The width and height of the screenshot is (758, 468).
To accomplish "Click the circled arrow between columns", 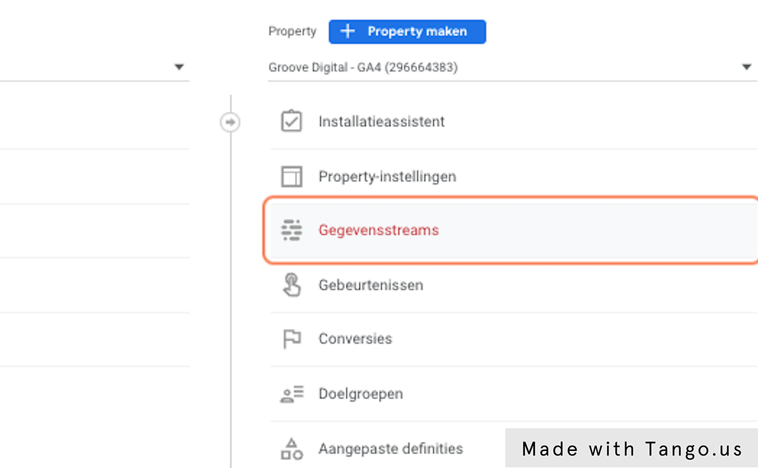I will (230, 122).
